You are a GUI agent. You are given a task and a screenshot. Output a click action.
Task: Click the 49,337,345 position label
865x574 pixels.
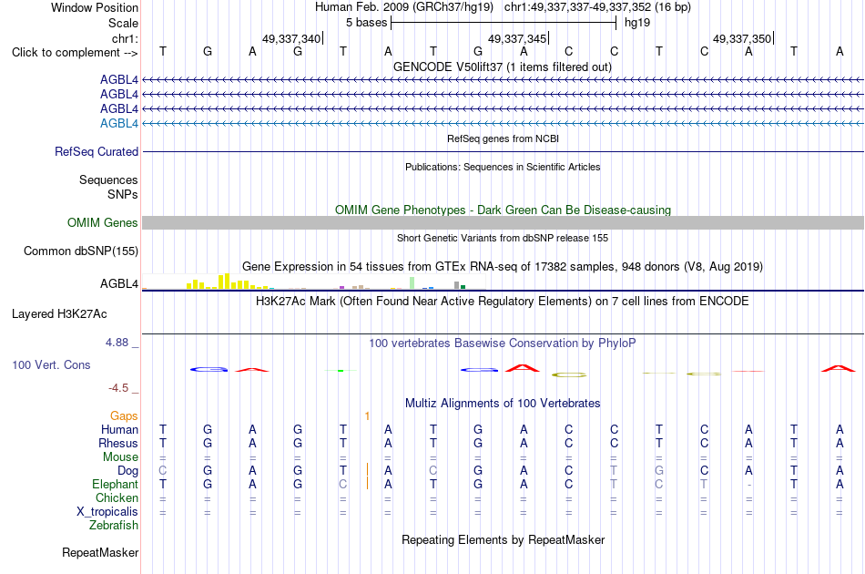(x=517, y=38)
